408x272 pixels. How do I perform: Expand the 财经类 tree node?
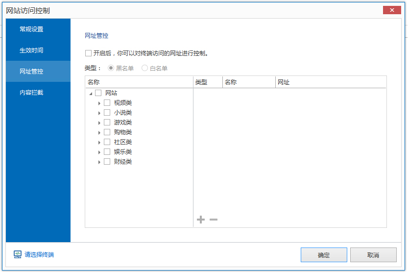(x=99, y=162)
